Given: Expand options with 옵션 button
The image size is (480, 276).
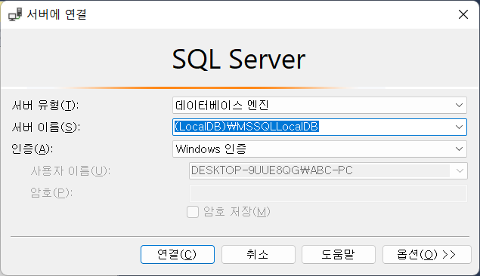Looking at the screenshot, I should click(426, 254).
